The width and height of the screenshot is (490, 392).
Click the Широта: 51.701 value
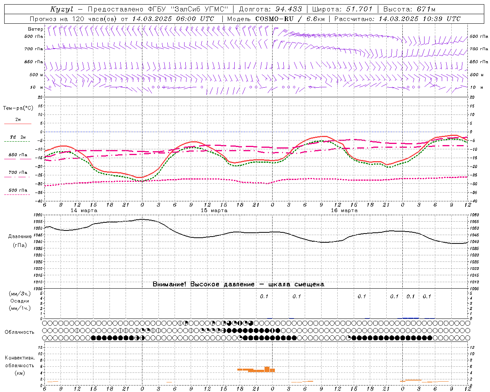click(x=342, y=9)
